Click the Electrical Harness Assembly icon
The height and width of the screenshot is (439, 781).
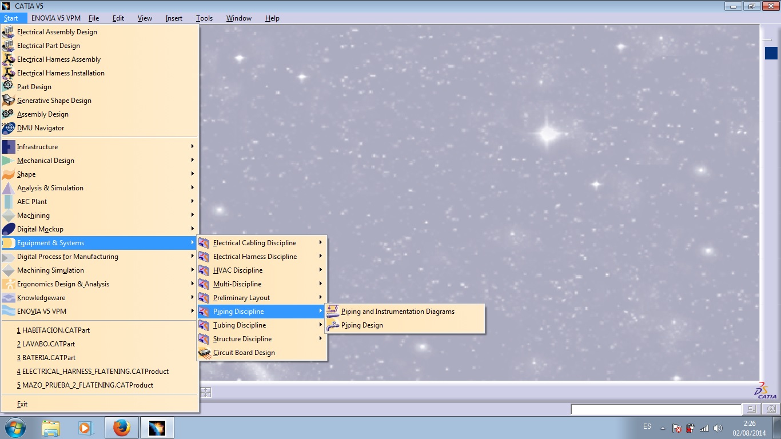click(8, 59)
